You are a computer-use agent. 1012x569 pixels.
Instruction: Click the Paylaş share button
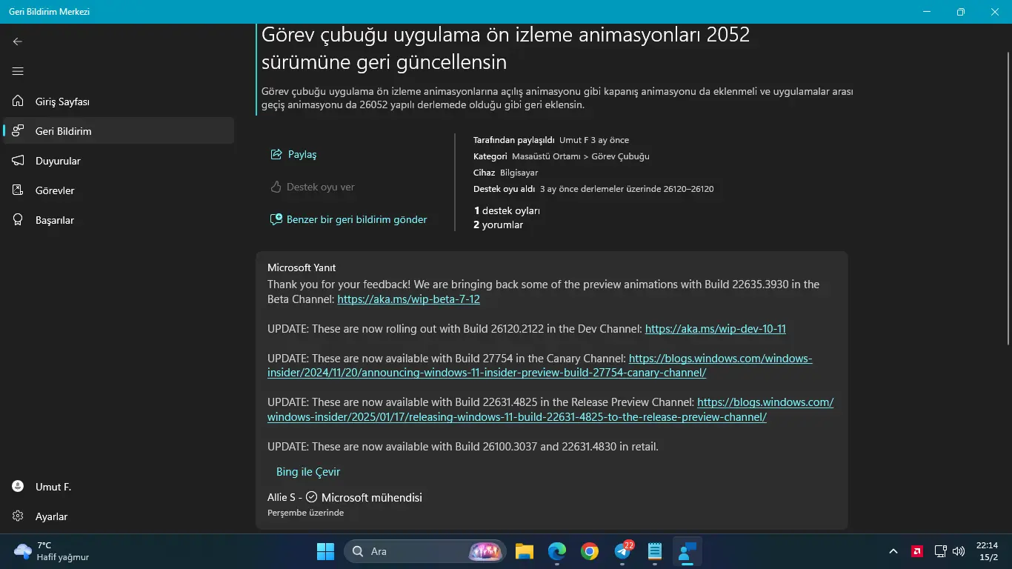click(x=294, y=154)
